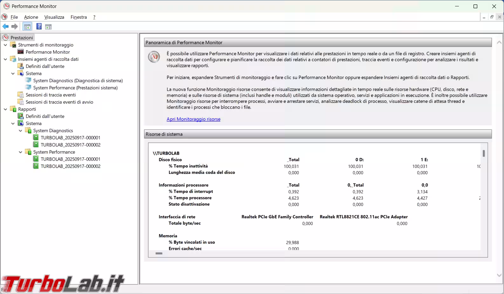Click horizontal scrollbar thumb in resources table
Viewport: 504px width, 294px height.
click(x=159, y=253)
